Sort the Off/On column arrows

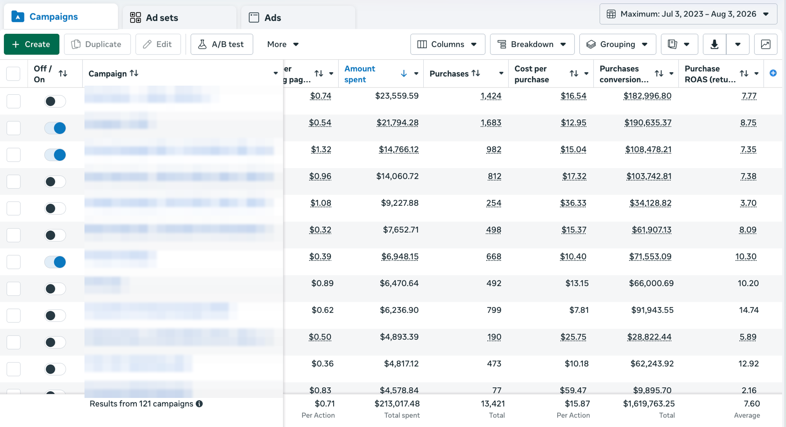pyautogui.click(x=63, y=73)
